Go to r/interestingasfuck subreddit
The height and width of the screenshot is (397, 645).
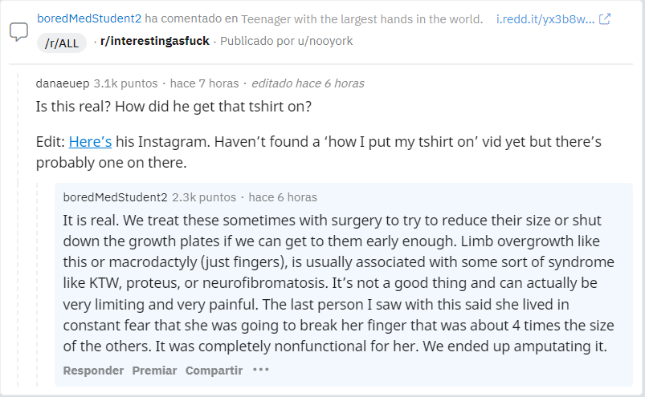point(154,41)
